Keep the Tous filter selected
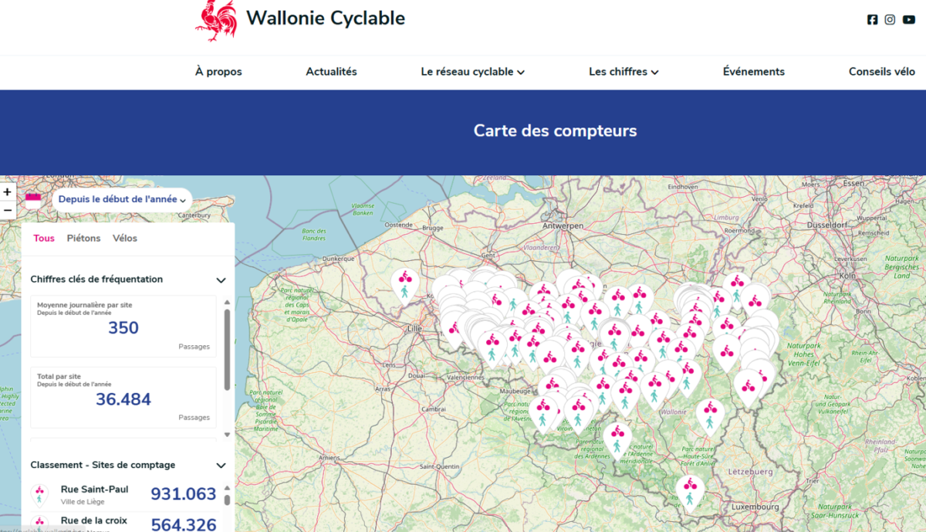The image size is (926, 532). [44, 238]
